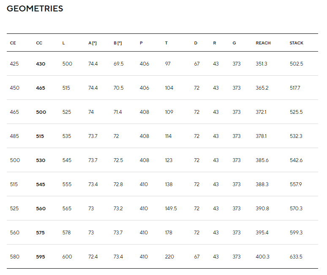Screen dimensions: 327x275
Task: Click the GEOMETRIES heading
Action: 35,9
